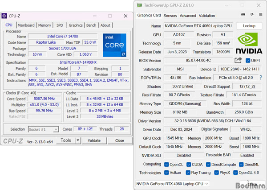Screen dimensions: 267x190
Task: Click the Core VID value 1.063 V
Action: 85,54
